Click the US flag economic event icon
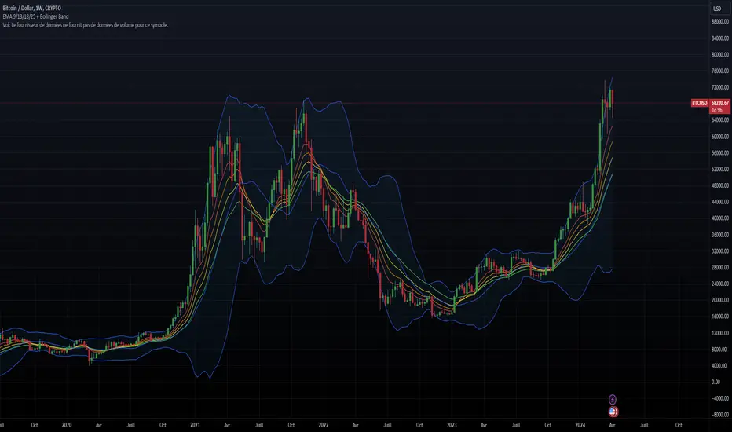Screen dimensions: 732x432 (613, 410)
